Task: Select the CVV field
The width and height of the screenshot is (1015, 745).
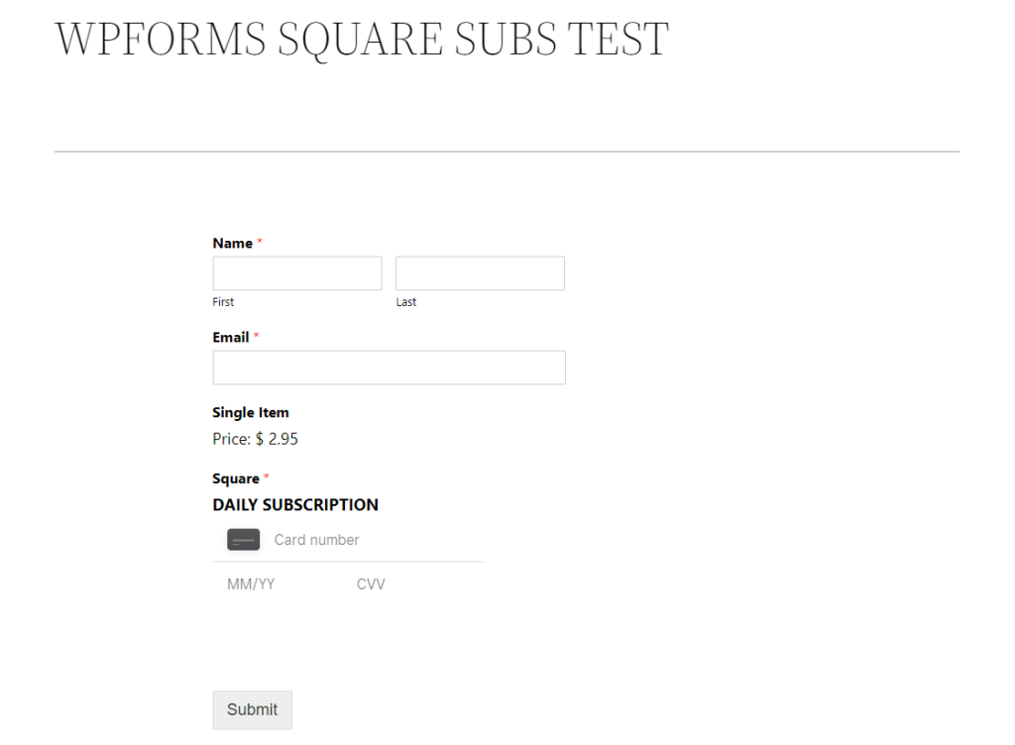Action: (371, 584)
